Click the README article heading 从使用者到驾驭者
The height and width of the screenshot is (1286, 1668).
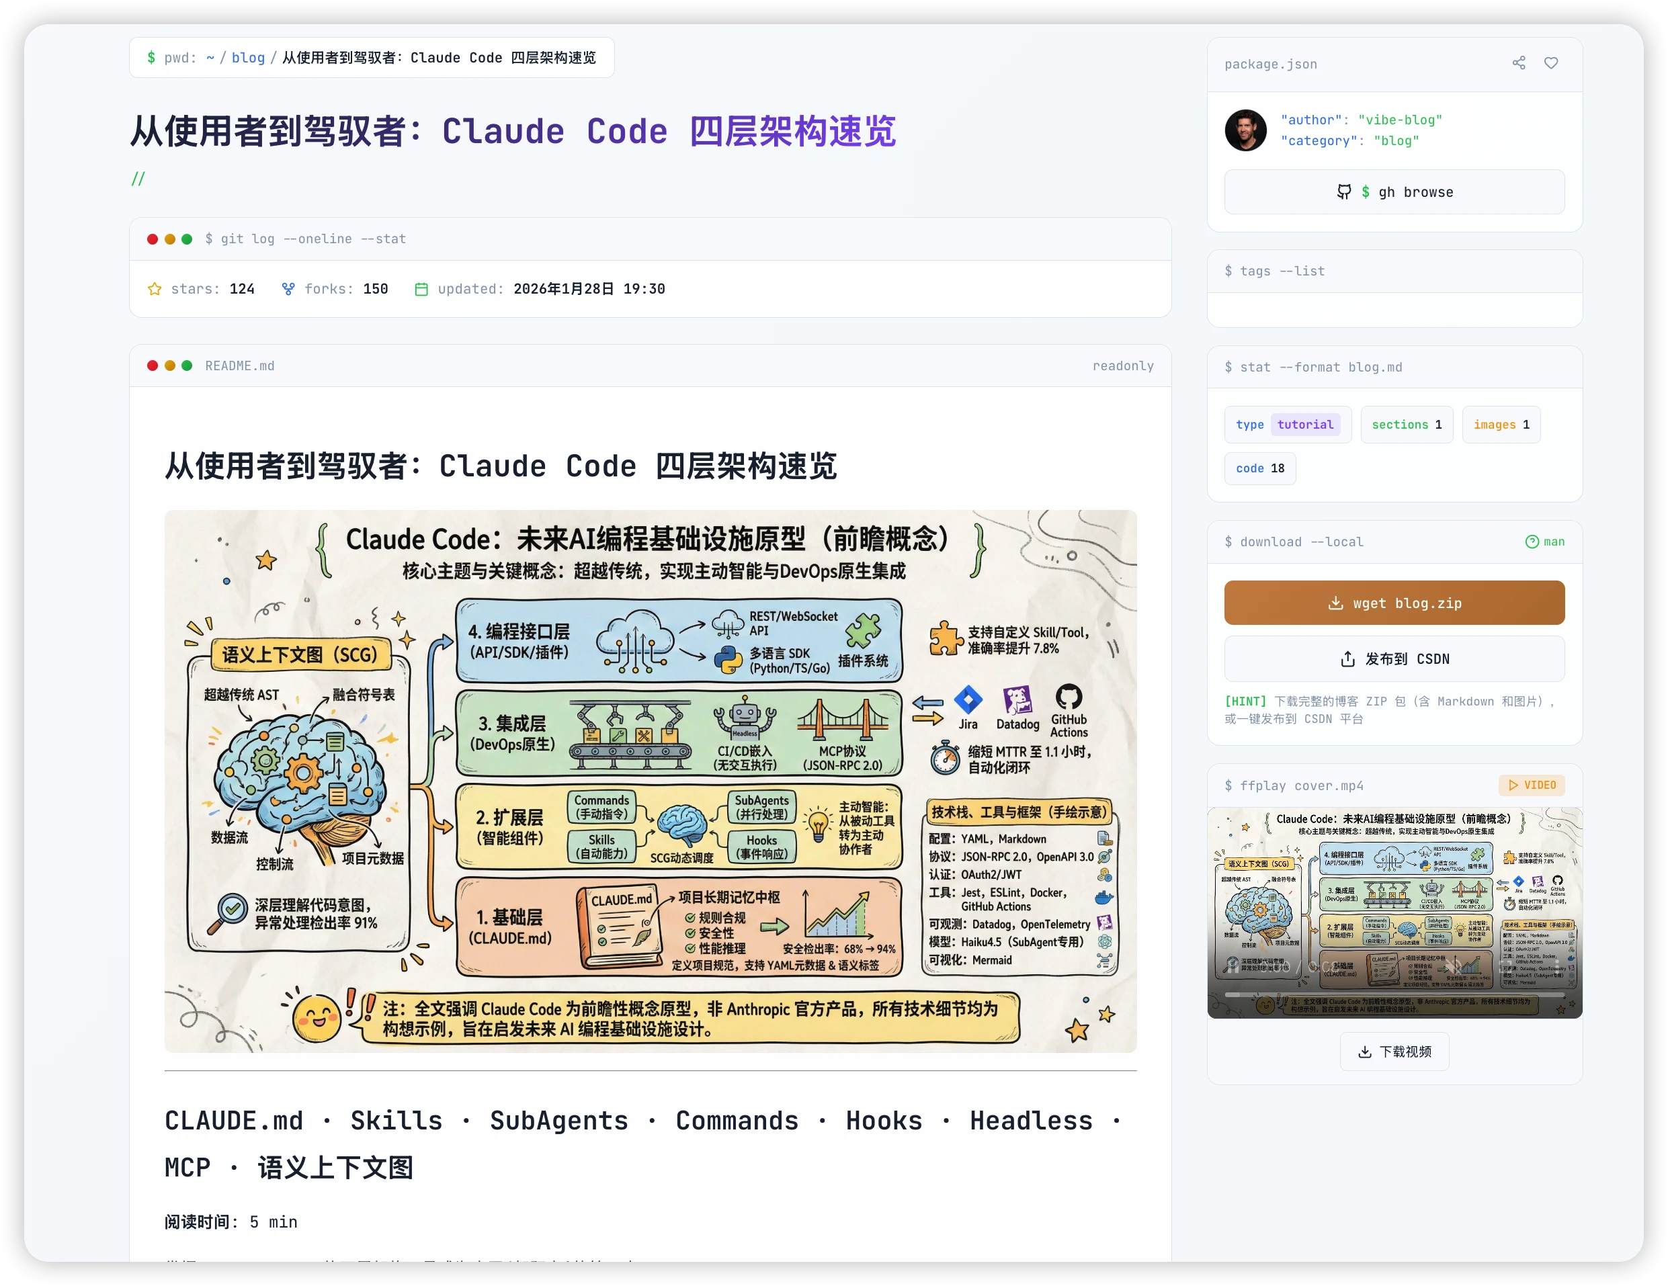(x=501, y=466)
